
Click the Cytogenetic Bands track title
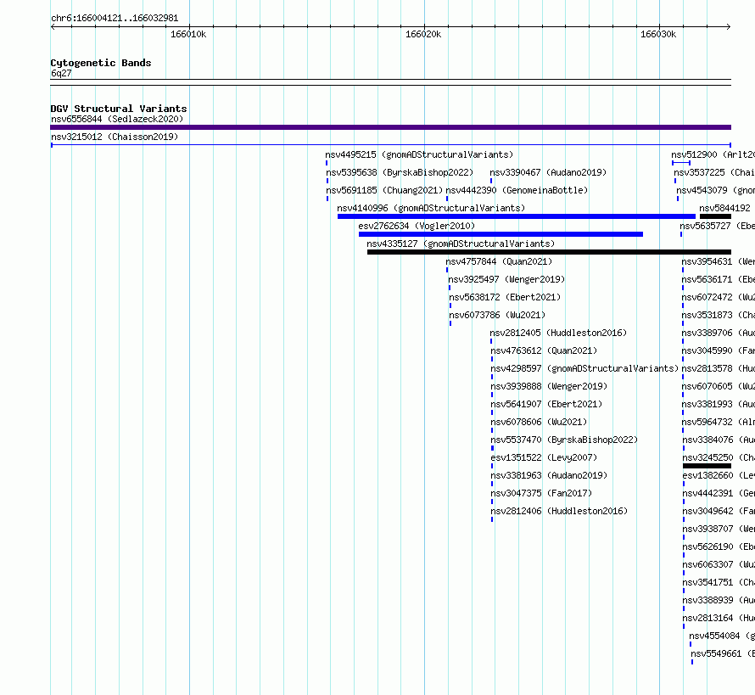pyautogui.click(x=101, y=63)
